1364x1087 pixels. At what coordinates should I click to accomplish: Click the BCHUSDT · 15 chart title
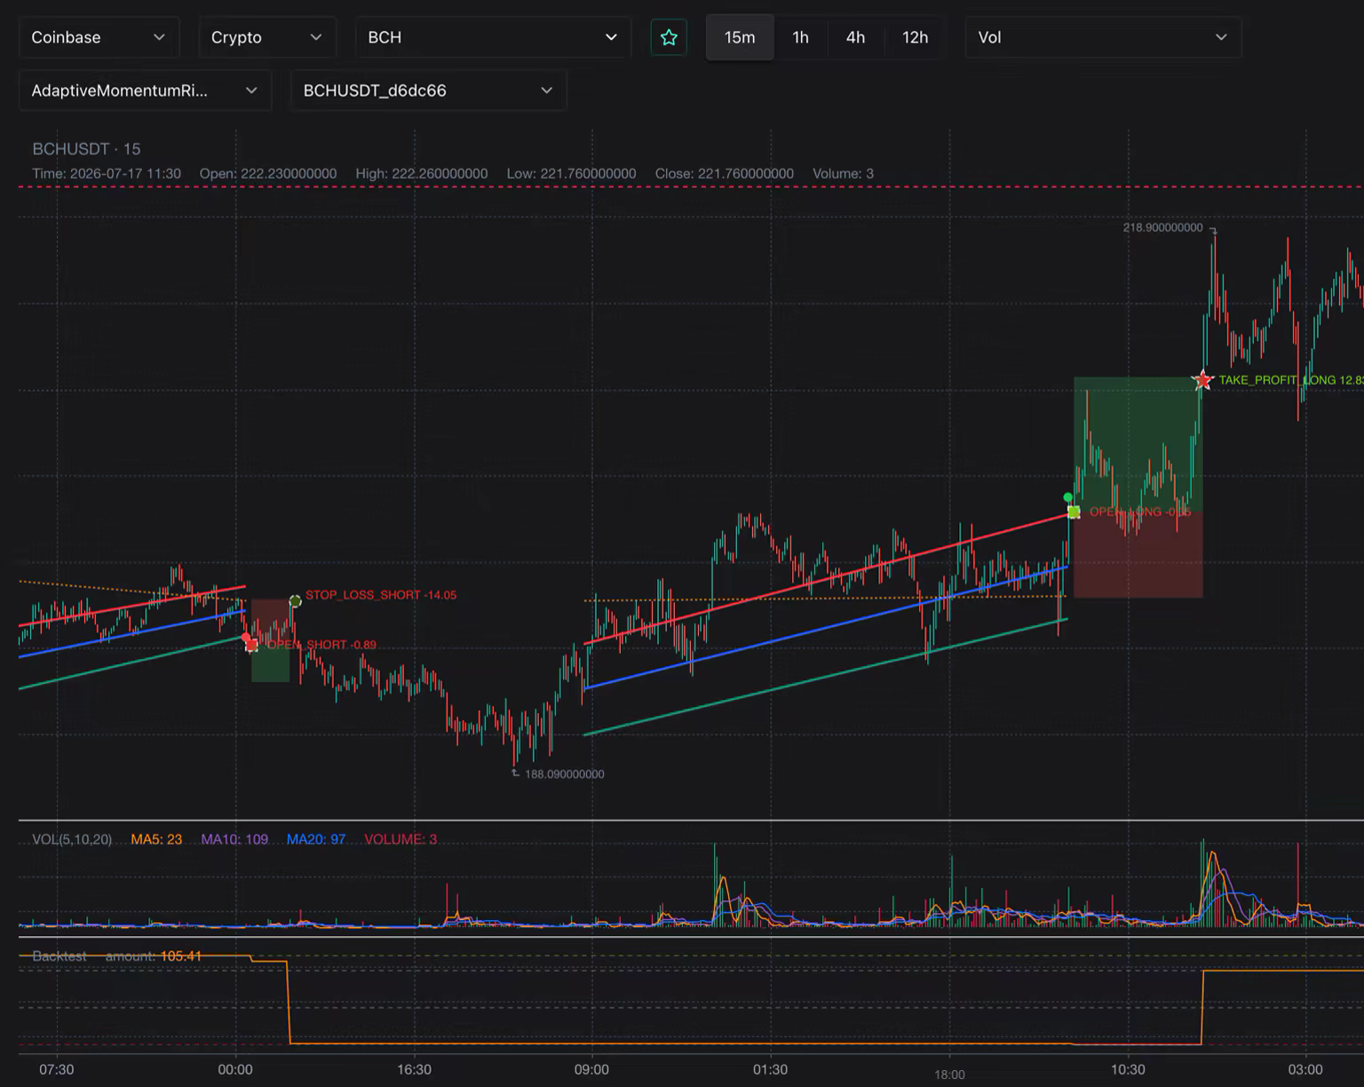(86, 149)
